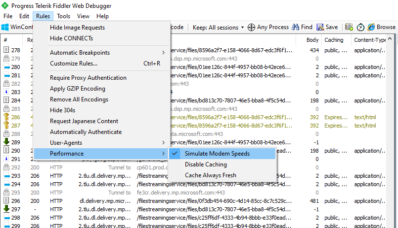Image resolution: width=398 pixels, height=228 pixels.
Task: Click green download arrow of session 289
Action: [6, 141]
